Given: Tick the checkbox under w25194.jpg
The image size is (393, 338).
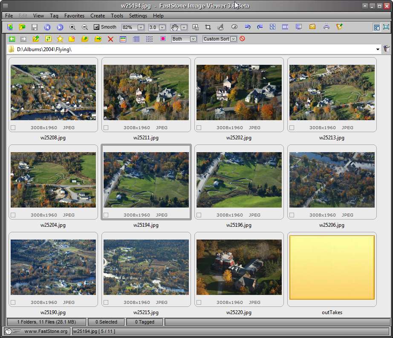Looking at the screenshot, I should pyautogui.click(x=106, y=215).
